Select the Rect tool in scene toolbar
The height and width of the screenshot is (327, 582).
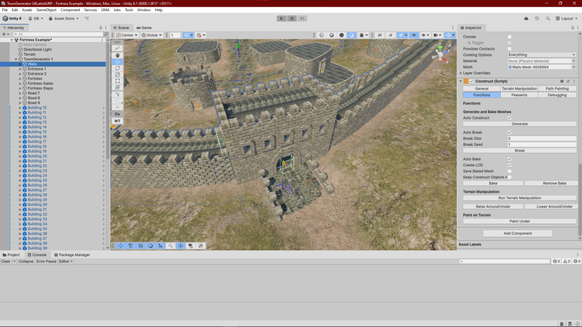point(117,81)
